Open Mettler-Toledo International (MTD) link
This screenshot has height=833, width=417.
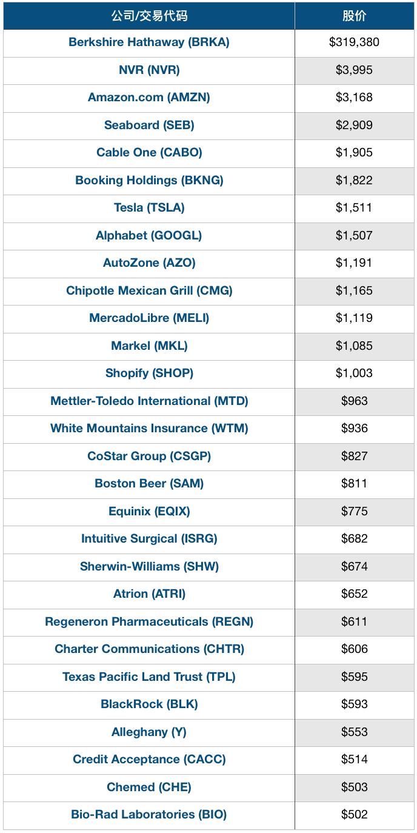click(149, 401)
